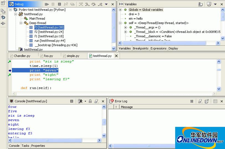Toggle Scroll Lock in the Console
This screenshot has width=225, height=149.
(90, 101)
